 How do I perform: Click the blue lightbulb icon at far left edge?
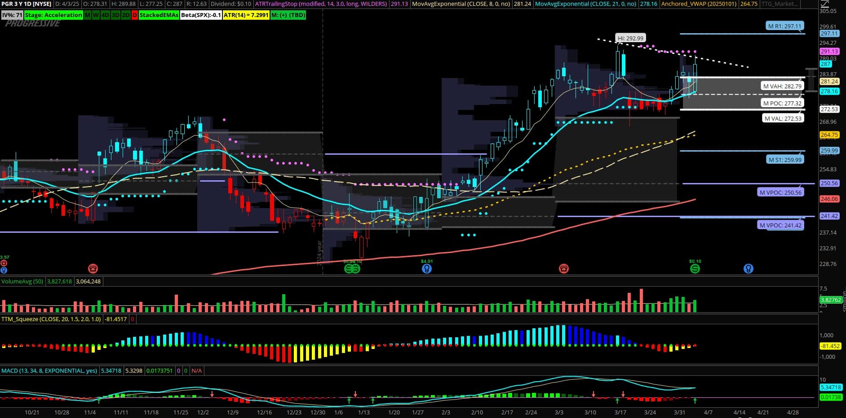click(x=4, y=270)
